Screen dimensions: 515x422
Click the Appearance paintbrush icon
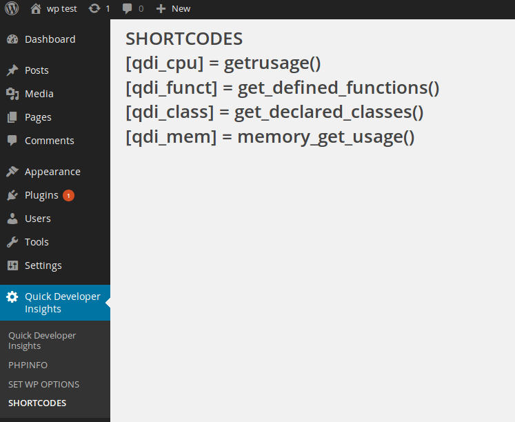tap(12, 172)
